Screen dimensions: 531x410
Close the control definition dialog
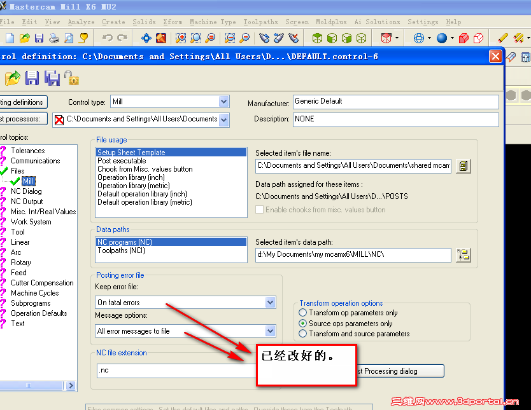point(495,56)
